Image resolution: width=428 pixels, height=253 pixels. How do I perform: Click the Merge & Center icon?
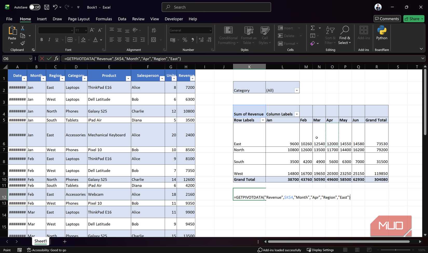point(154,40)
